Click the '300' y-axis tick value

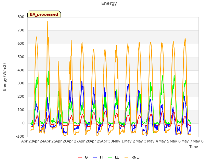click(21, 83)
